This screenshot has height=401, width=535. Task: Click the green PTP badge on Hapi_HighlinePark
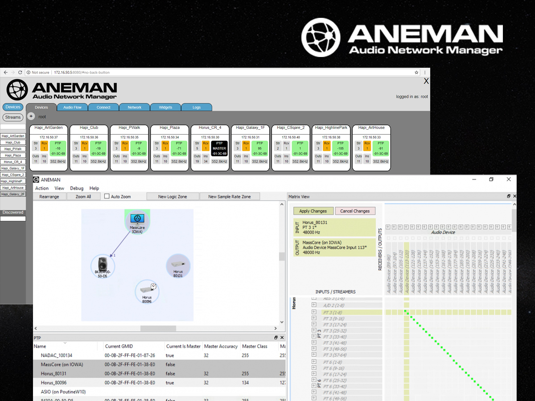click(x=340, y=148)
